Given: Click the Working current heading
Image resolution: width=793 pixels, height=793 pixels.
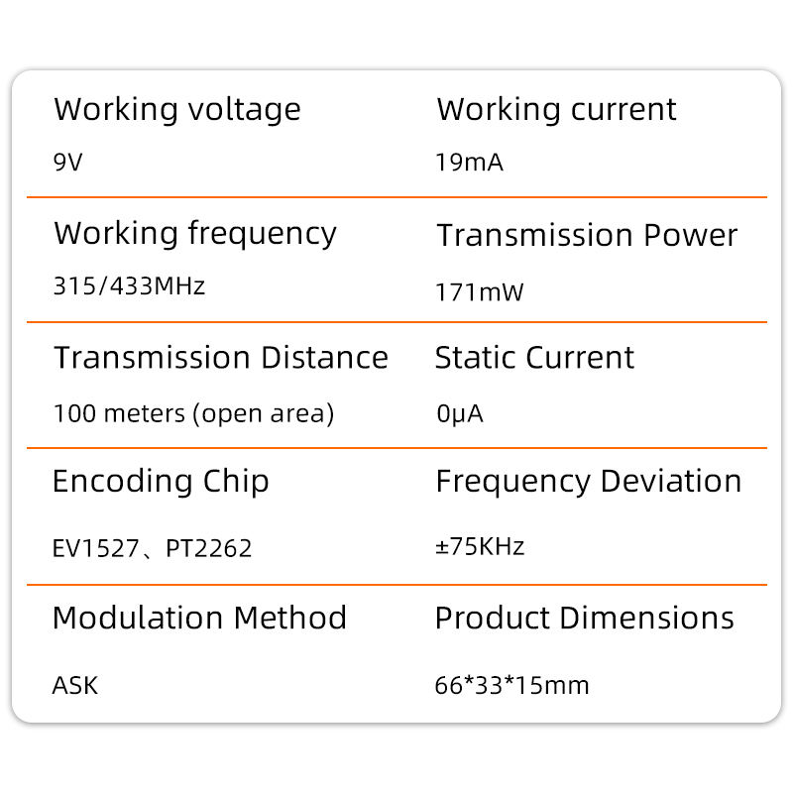Looking at the screenshot, I should coord(556,110).
